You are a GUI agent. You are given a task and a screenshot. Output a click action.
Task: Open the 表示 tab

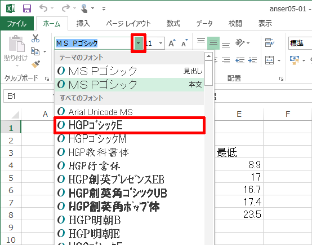coord(265,24)
